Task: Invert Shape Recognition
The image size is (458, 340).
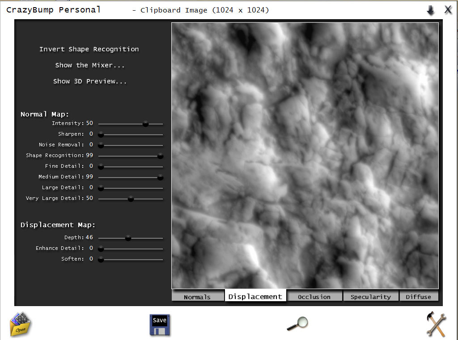Action: click(x=89, y=49)
